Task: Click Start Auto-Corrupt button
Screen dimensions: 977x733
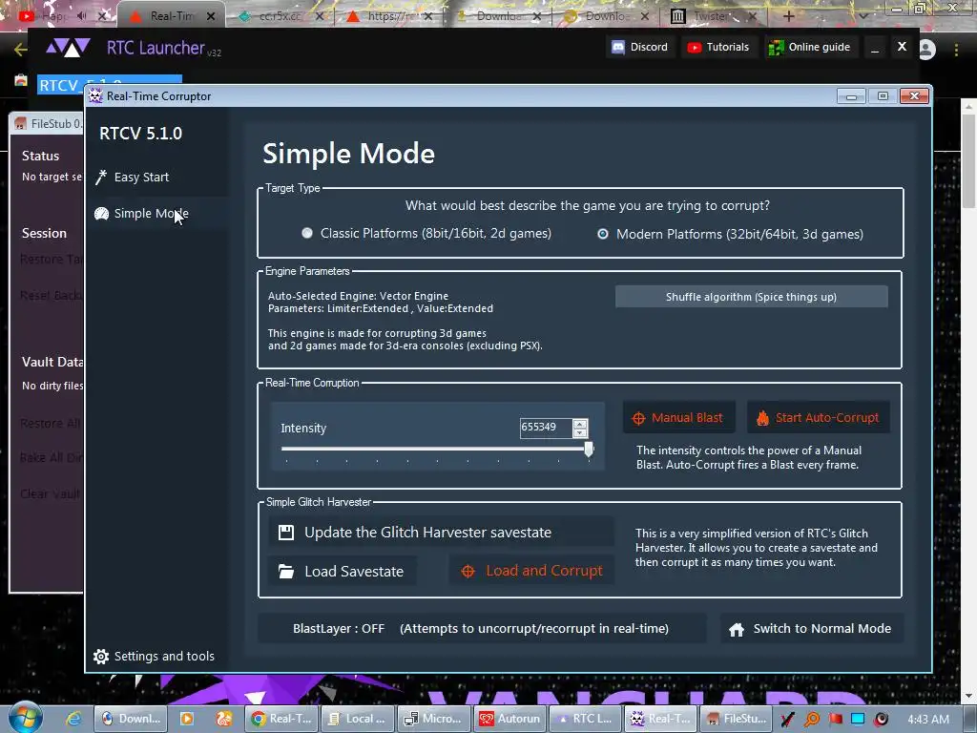Action: (818, 418)
